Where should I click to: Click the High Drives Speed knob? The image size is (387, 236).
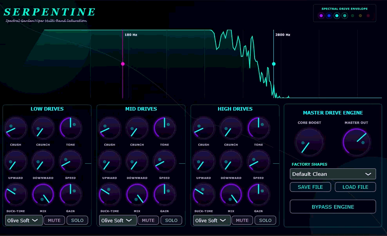(x=259, y=161)
